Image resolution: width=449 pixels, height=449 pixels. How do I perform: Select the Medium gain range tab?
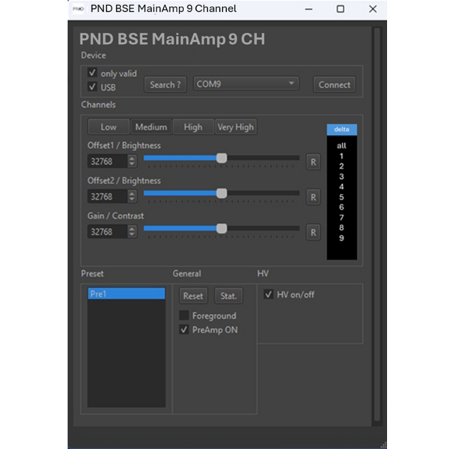(x=151, y=127)
